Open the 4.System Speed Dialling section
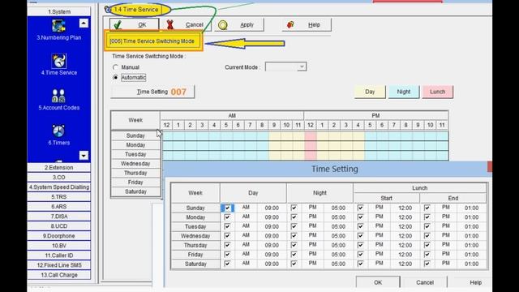The height and width of the screenshot is (292, 519). click(x=59, y=187)
